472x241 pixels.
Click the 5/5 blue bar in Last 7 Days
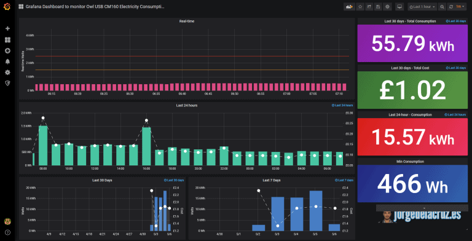tap(316, 211)
